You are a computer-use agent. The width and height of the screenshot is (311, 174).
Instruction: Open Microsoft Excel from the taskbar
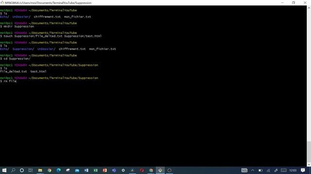pyautogui.click(x=96, y=170)
